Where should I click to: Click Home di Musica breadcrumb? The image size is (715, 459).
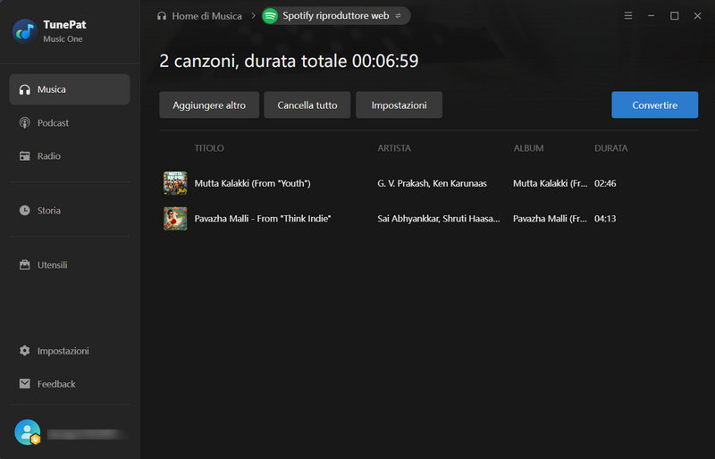(199, 16)
